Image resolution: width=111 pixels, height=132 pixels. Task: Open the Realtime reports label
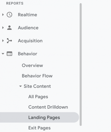[28, 15]
